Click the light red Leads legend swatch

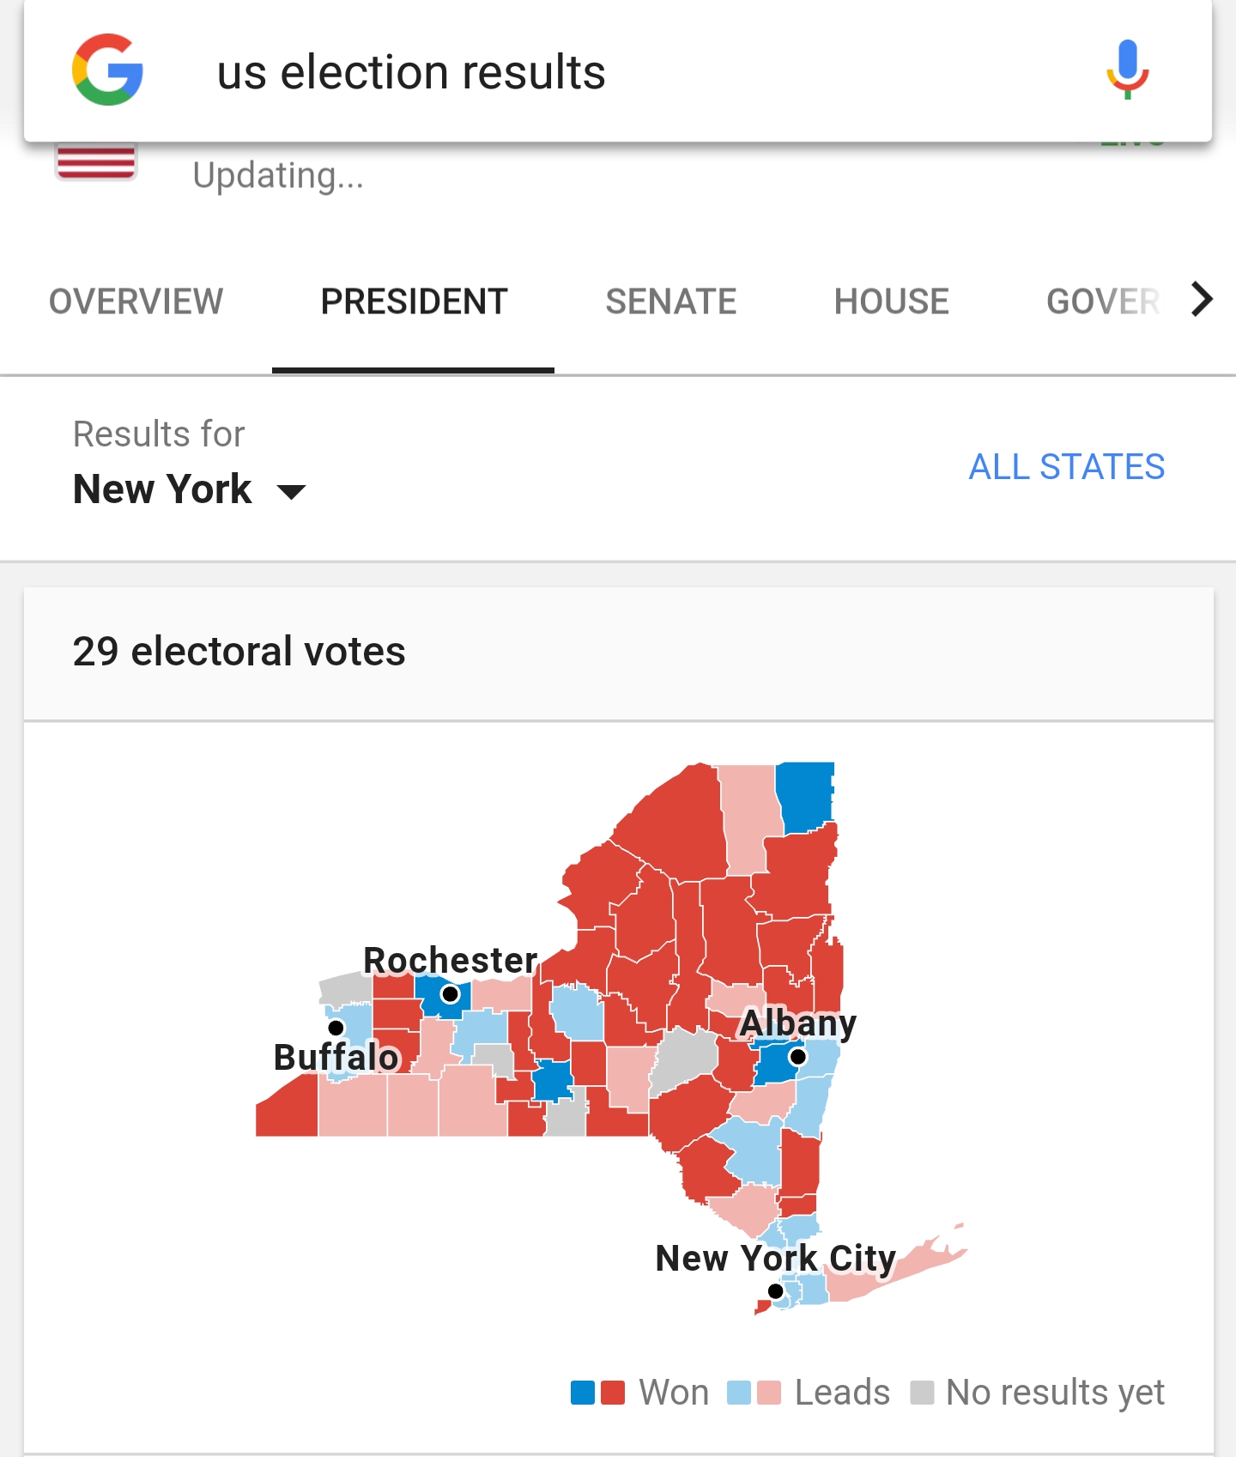[770, 1393]
